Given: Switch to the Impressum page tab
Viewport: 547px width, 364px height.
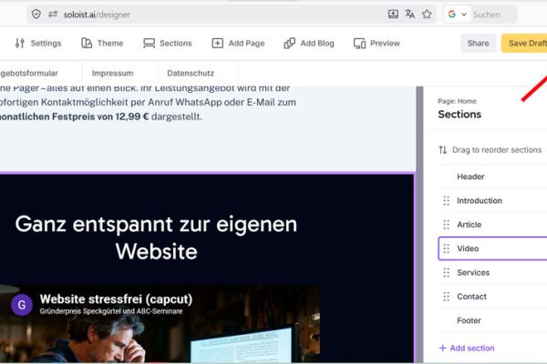Looking at the screenshot, I should [x=112, y=73].
